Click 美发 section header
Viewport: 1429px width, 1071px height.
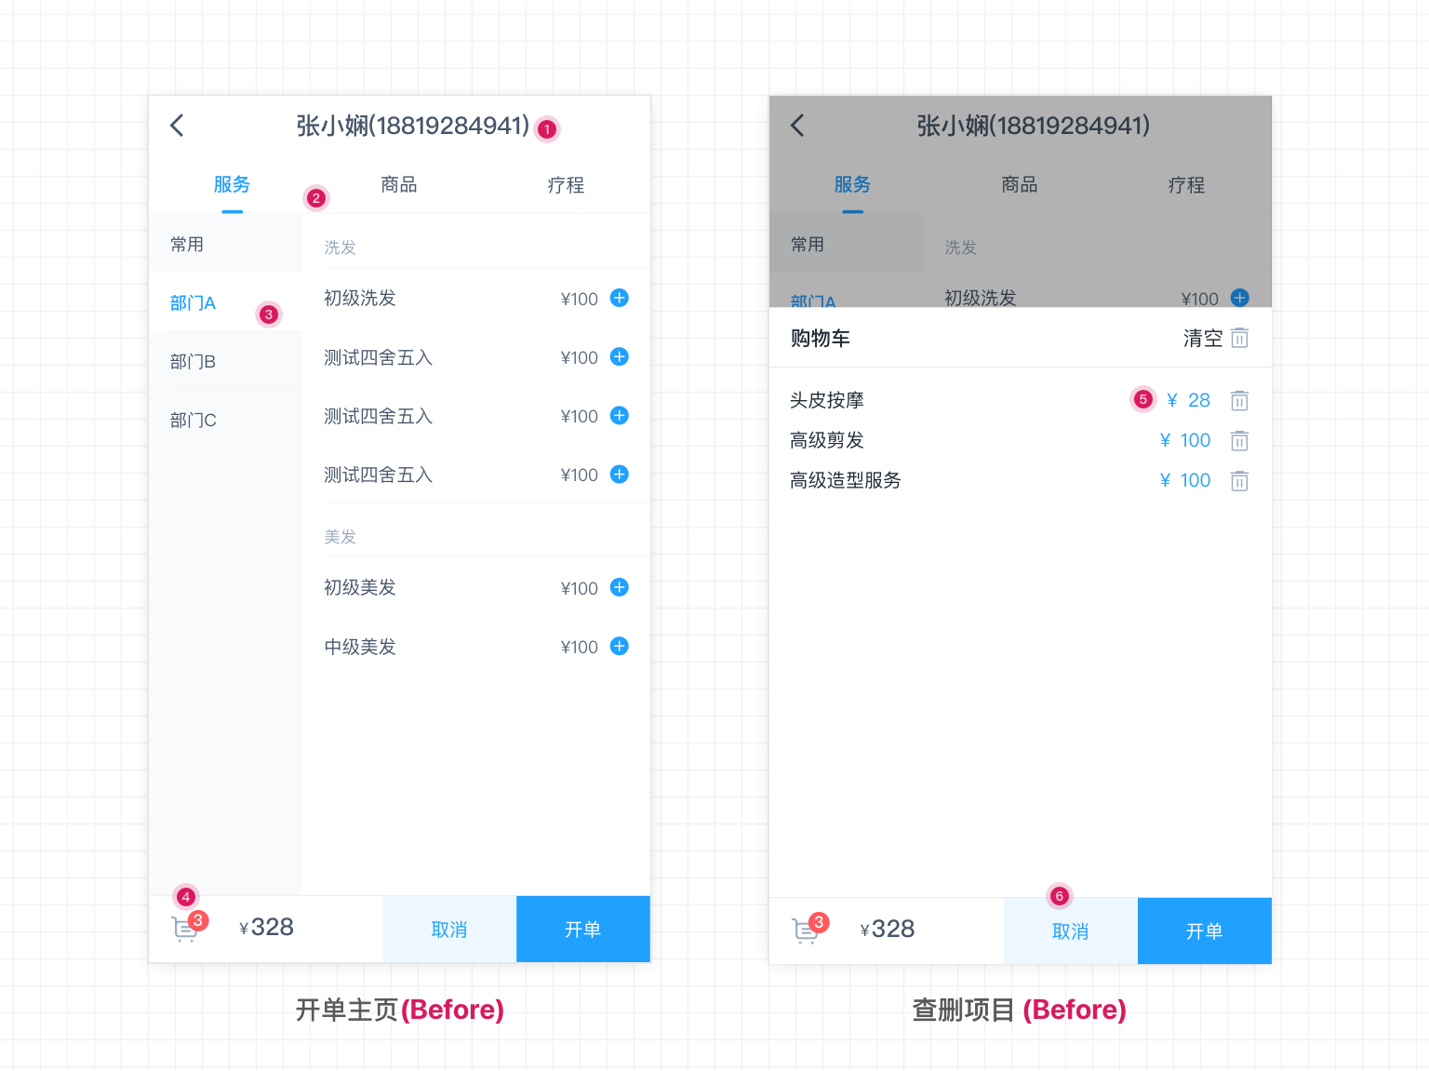pyautogui.click(x=341, y=537)
